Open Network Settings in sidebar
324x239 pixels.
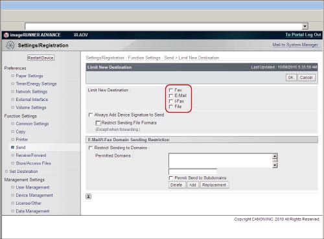[32, 91]
